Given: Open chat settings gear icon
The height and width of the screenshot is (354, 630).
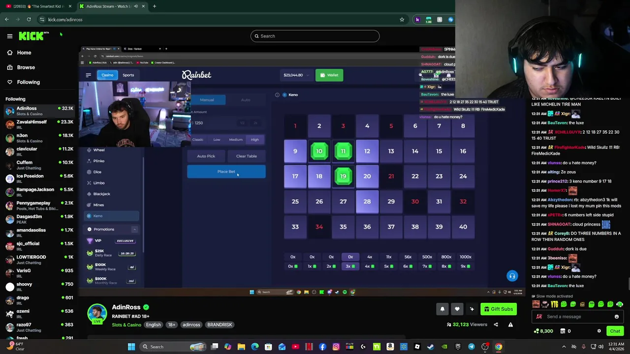Looking at the screenshot, I should pos(599,331).
